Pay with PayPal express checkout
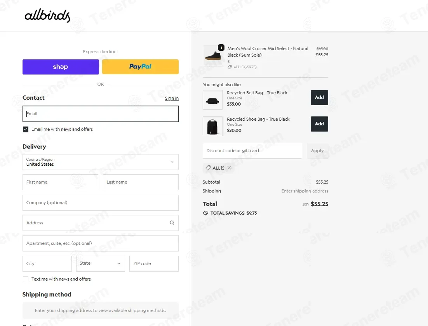 (140, 67)
